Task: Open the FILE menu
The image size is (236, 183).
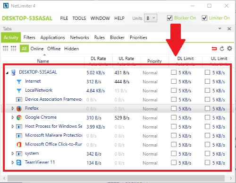Action: click(64, 18)
